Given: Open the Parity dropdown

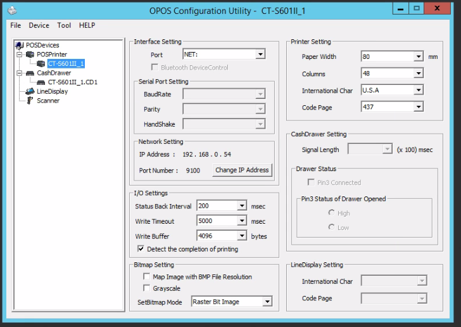Looking at the screenshot, I should click(224, 109).
